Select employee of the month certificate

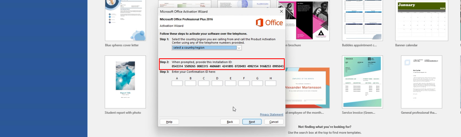(x=307, y=88)
